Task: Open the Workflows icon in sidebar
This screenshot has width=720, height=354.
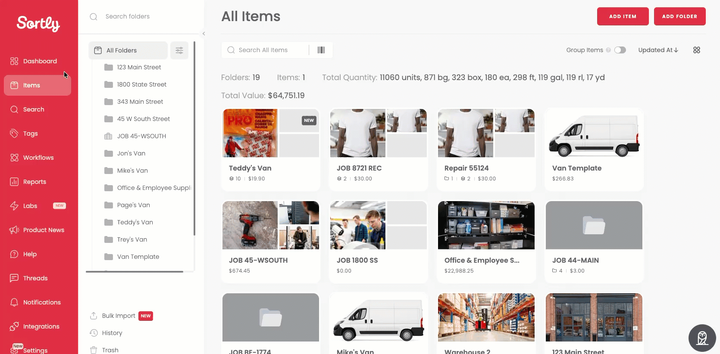Action: 14,158
